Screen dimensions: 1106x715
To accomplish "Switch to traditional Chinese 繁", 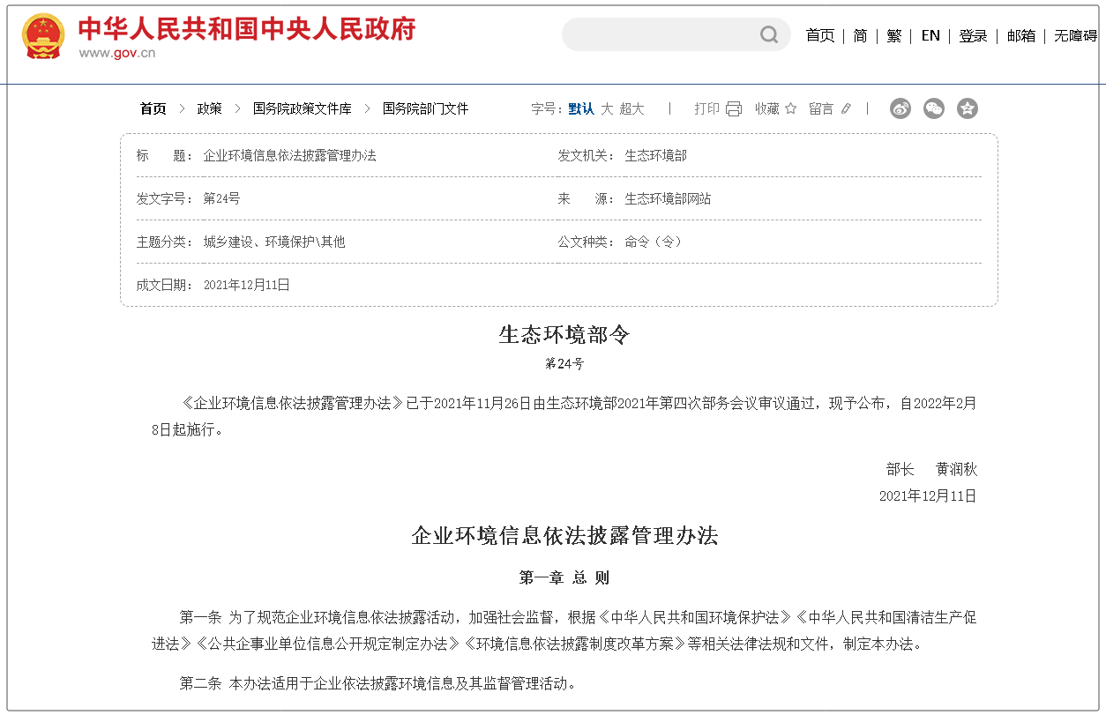I will click(893, 35).
